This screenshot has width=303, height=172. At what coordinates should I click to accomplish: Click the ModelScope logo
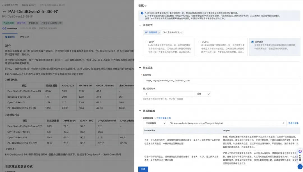pos(10,28)
